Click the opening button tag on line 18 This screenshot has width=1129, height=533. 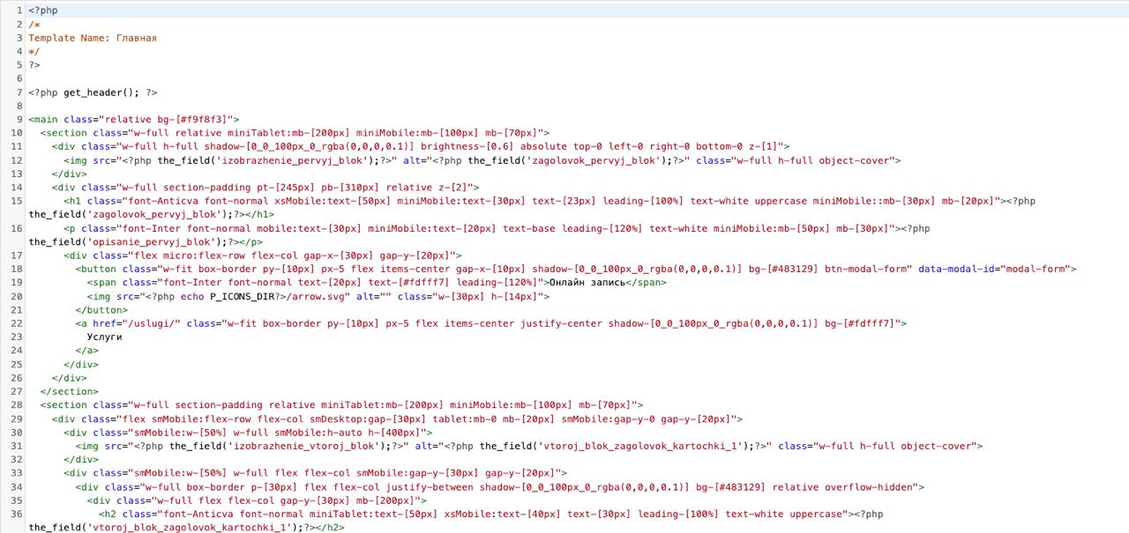coord(97,269)
